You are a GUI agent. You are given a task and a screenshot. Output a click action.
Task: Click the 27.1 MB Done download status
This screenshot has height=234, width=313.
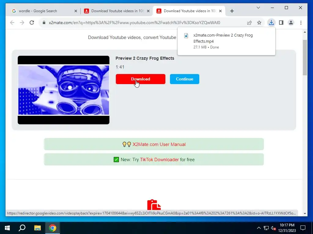click(x=206, y=47)
